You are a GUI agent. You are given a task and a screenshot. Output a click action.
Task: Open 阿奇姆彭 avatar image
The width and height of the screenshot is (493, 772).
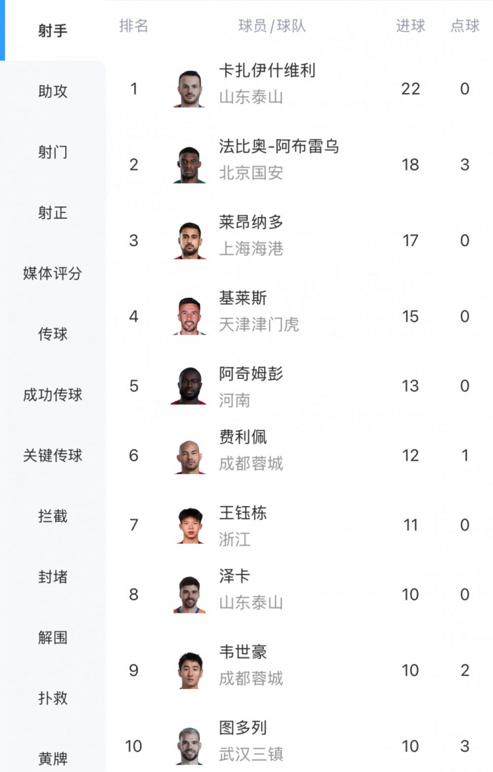[x=189, y=386]
